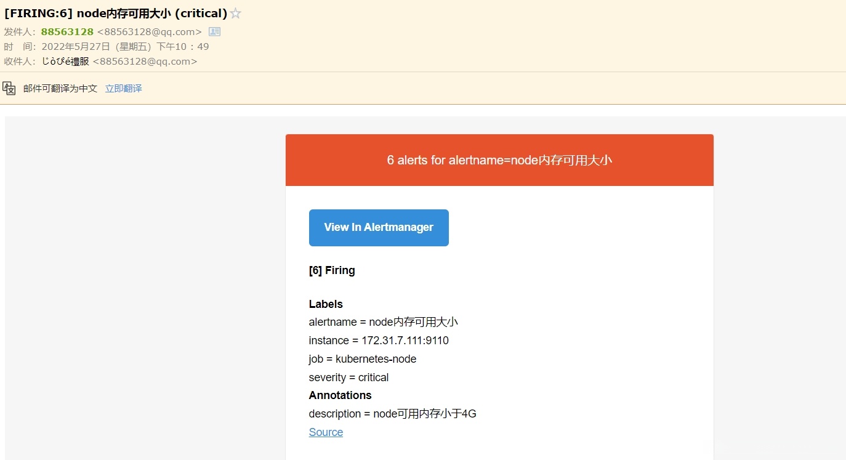Viewport: 846px width, 460px height.
Task: Click the translate icon in notice bar
Action: pos(9,88)
